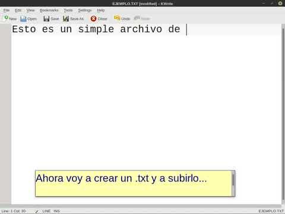Click the pencil icon in status bar
The height and width of the screenshot is (214, 285).
click(37, 211)
